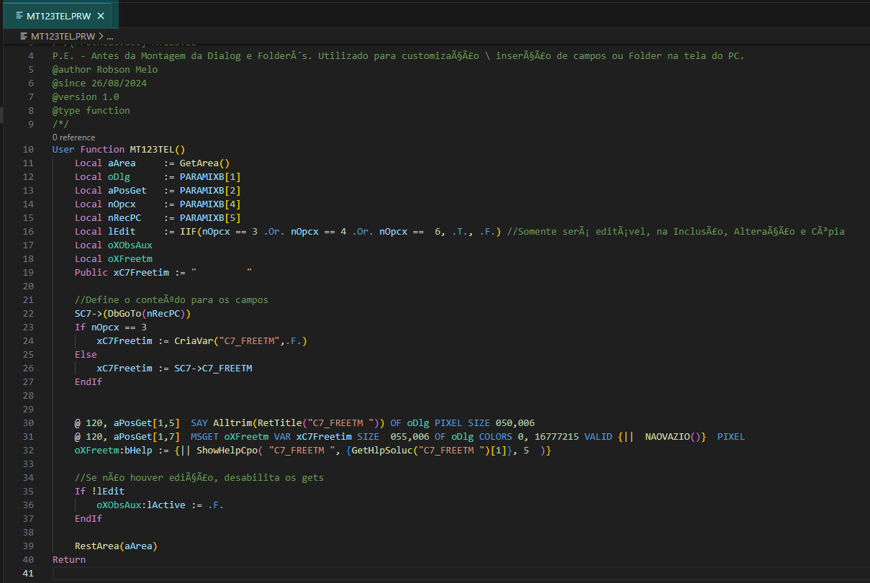
Task: Click the NAOVAZIO() validation call
Action: 669,437
